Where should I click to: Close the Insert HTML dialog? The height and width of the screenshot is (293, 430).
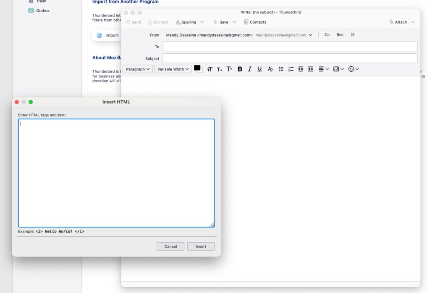click(17, 102)
